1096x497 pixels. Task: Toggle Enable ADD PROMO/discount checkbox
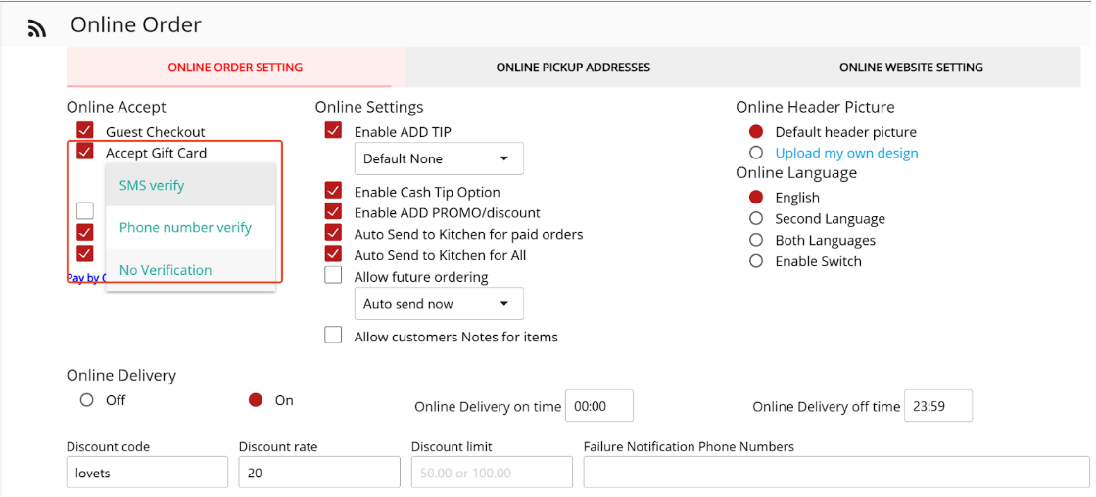333,211
